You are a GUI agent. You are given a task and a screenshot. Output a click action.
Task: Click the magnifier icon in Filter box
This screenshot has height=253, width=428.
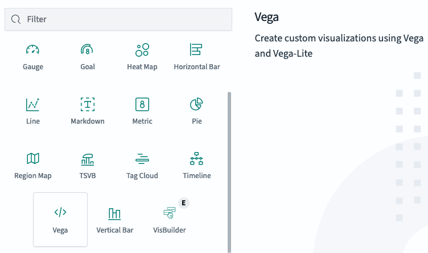(16, 19)
